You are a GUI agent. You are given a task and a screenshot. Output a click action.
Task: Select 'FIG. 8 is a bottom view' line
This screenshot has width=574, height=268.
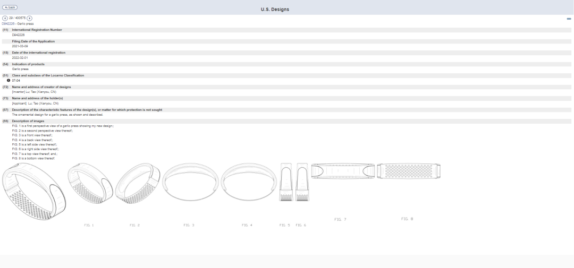pyautogui.click(x=33, y=159)
